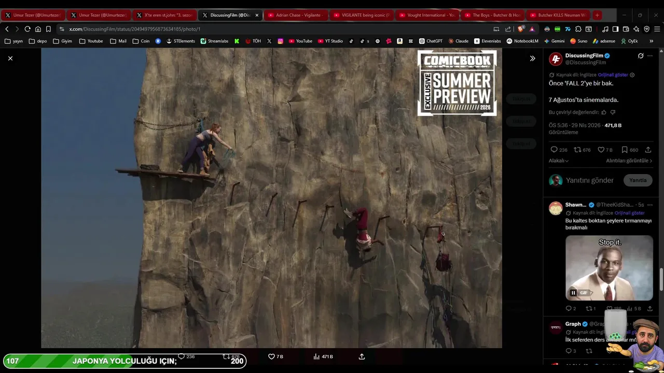Open Brave Shields icon in address bar
The width and height of the screenshot is (664, 373).
pos(520,29)
